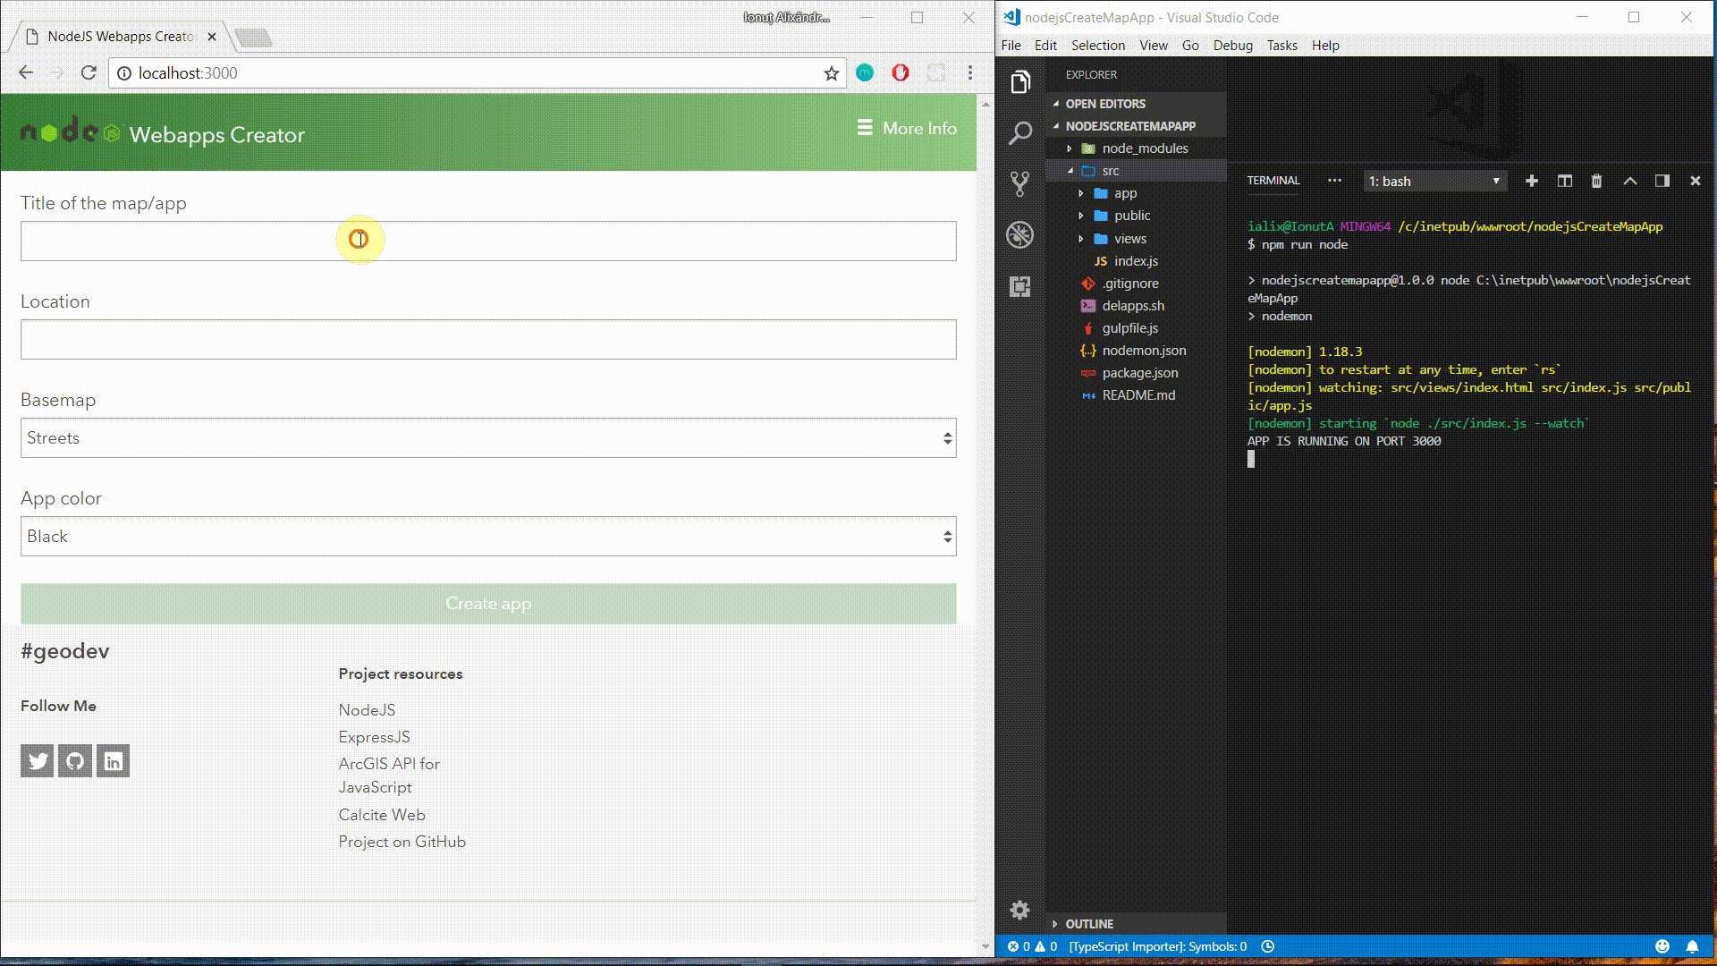Open the Explorer view in VS Code
The width and height of the screenshot is (1717, 966).
click(1020, 82)
